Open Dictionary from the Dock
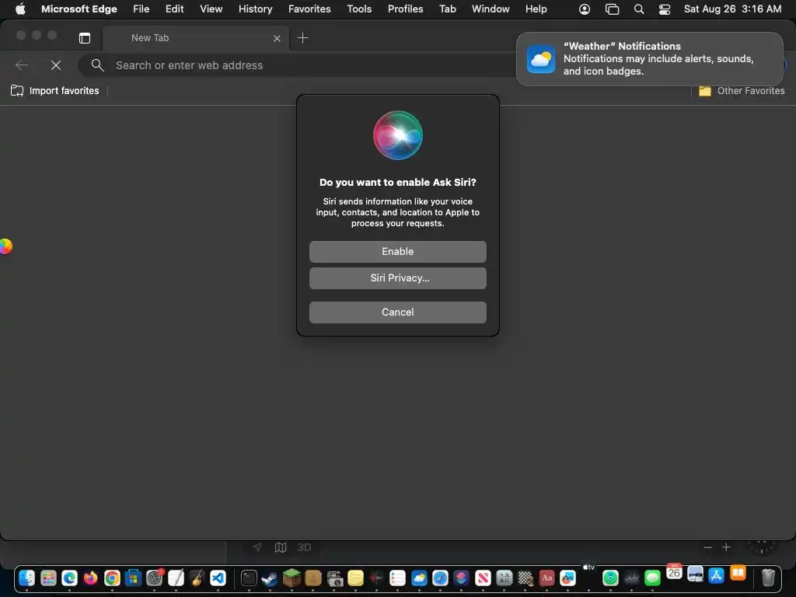This screenshot has width=796, height=597. click(546, 578)
